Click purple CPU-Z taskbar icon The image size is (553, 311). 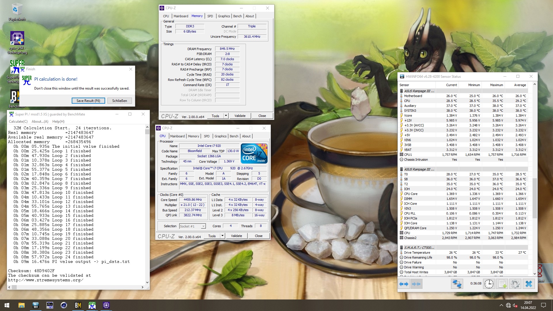[106, 305]
